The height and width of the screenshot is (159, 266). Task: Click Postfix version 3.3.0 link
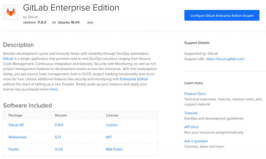pos(59,149)
